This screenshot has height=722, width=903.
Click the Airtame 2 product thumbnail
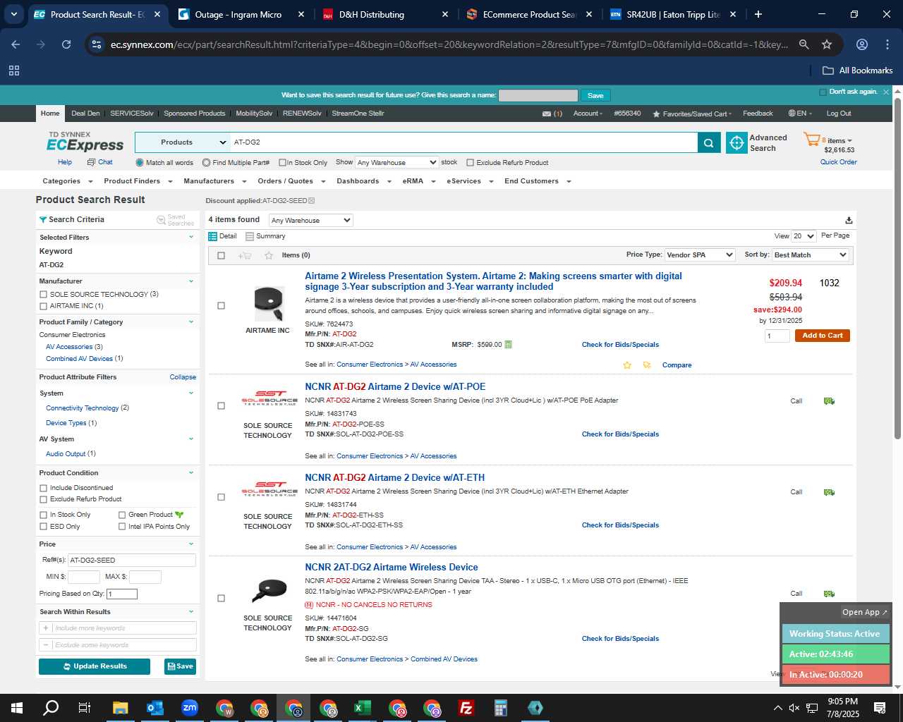[268, 305]
